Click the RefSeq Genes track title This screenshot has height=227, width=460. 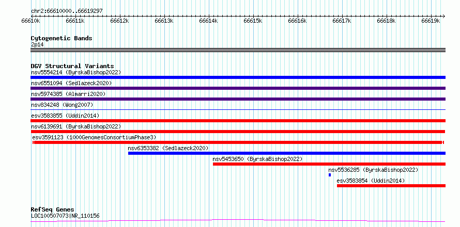point(53,209)
